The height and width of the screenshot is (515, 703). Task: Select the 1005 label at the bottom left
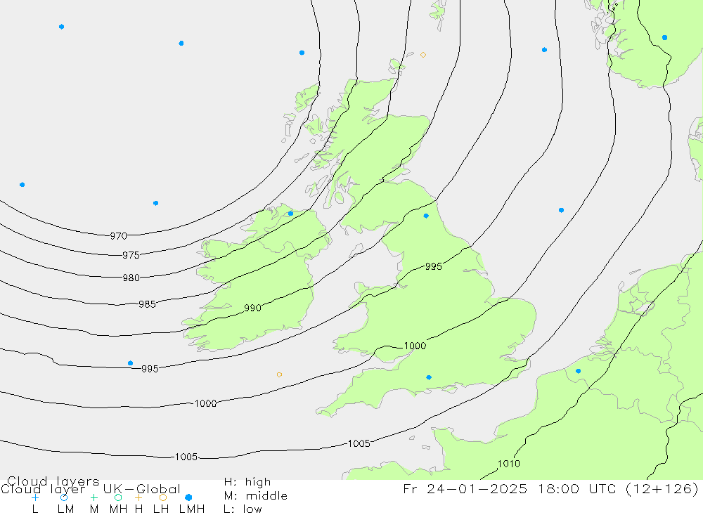[x=186, y=457]
